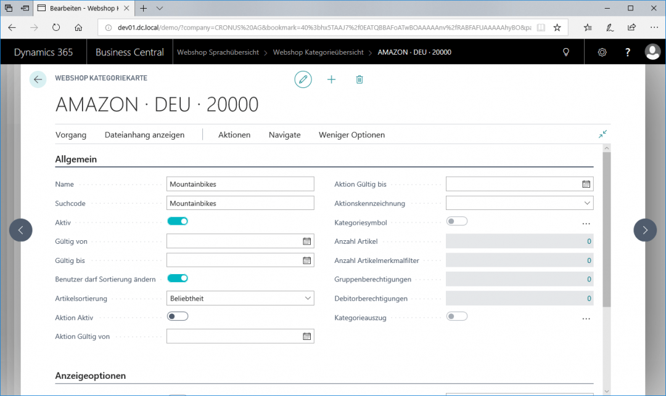Click the back arrow on the card
The width and height of the screenshot is (666, 396).
[x=38, y=79]
